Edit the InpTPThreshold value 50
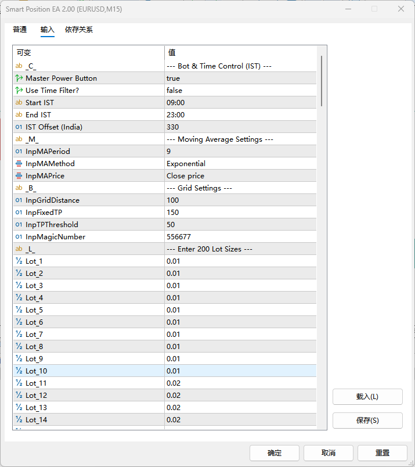Viewport: 415px width, 467px height. click(240, 225)
